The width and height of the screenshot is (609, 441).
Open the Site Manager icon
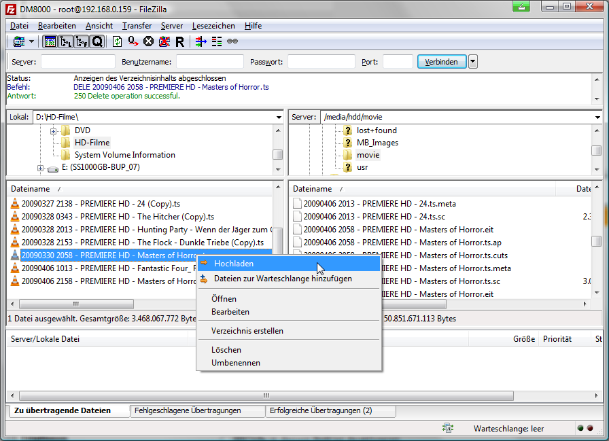18,41
